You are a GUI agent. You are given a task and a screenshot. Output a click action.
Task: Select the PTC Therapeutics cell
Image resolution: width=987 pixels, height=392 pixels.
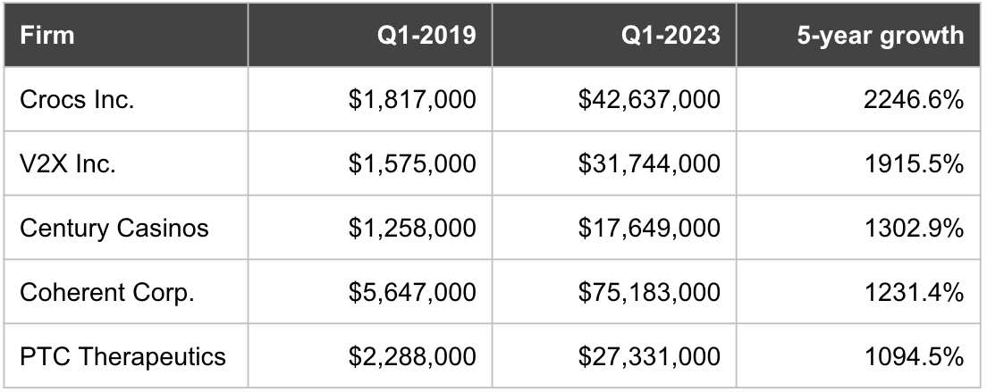(122, 356)
